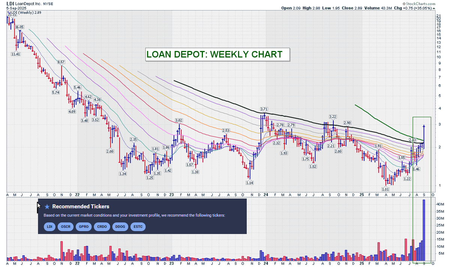
Task: Click the 1.52 price label
Action: pos(313,167)
